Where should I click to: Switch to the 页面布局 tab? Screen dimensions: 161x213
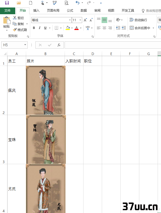click(53, 11)
